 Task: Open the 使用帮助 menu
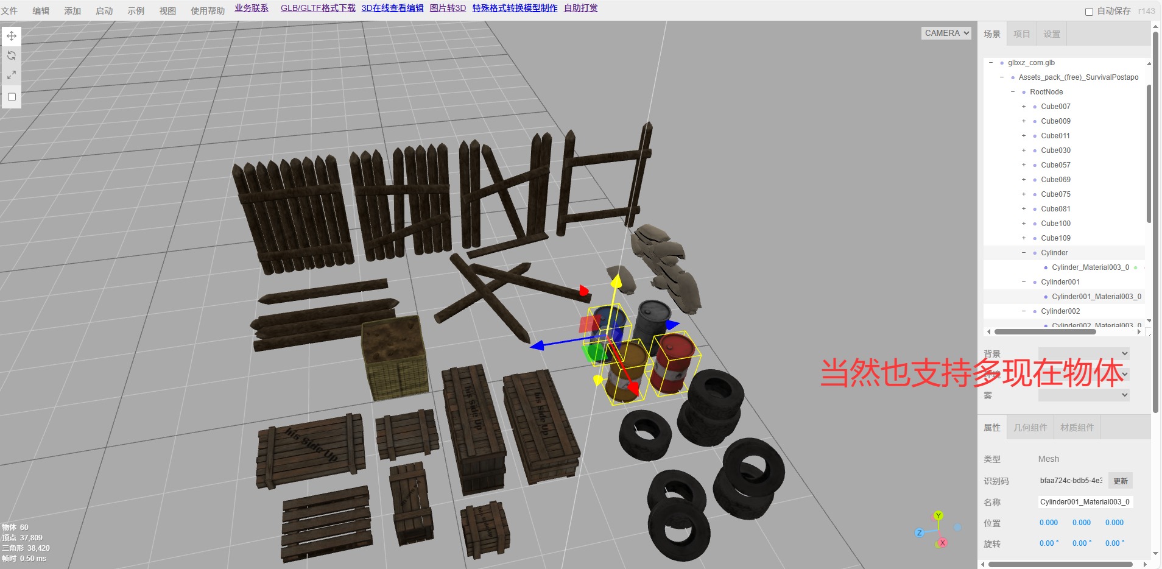[x=208, y=11]
